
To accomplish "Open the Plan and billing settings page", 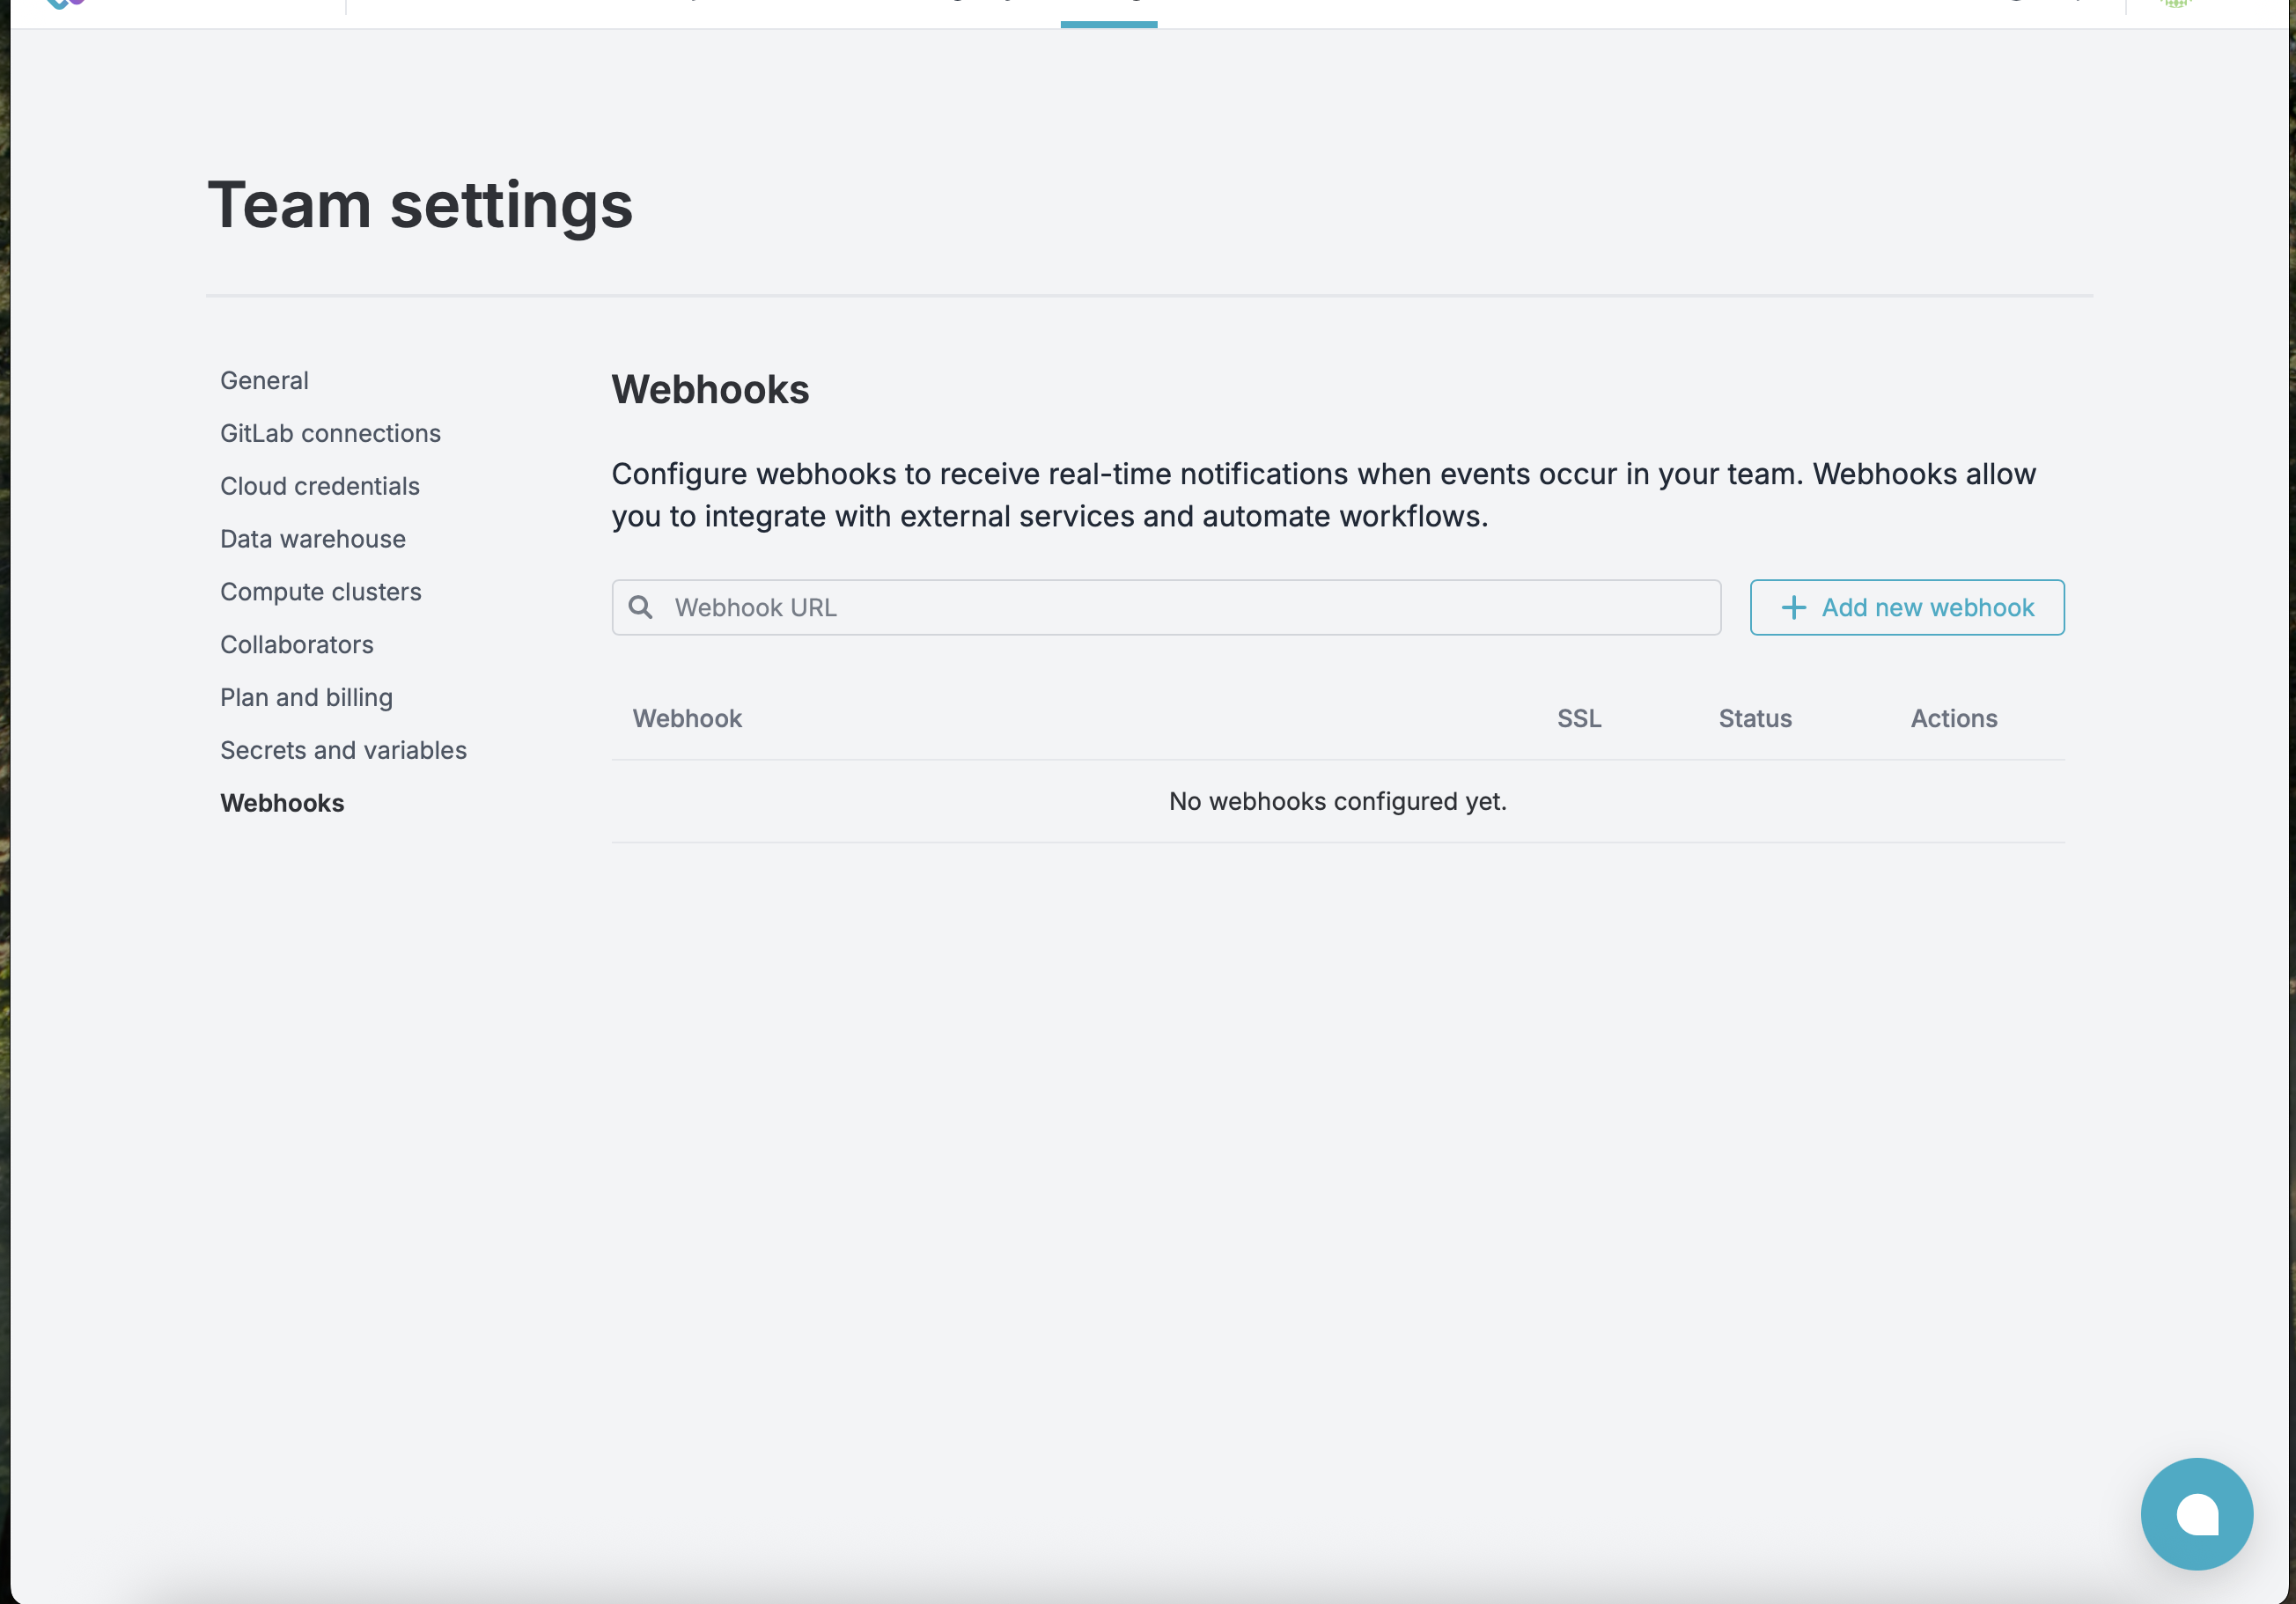I will pyautogui.click(x=306, y=697).
